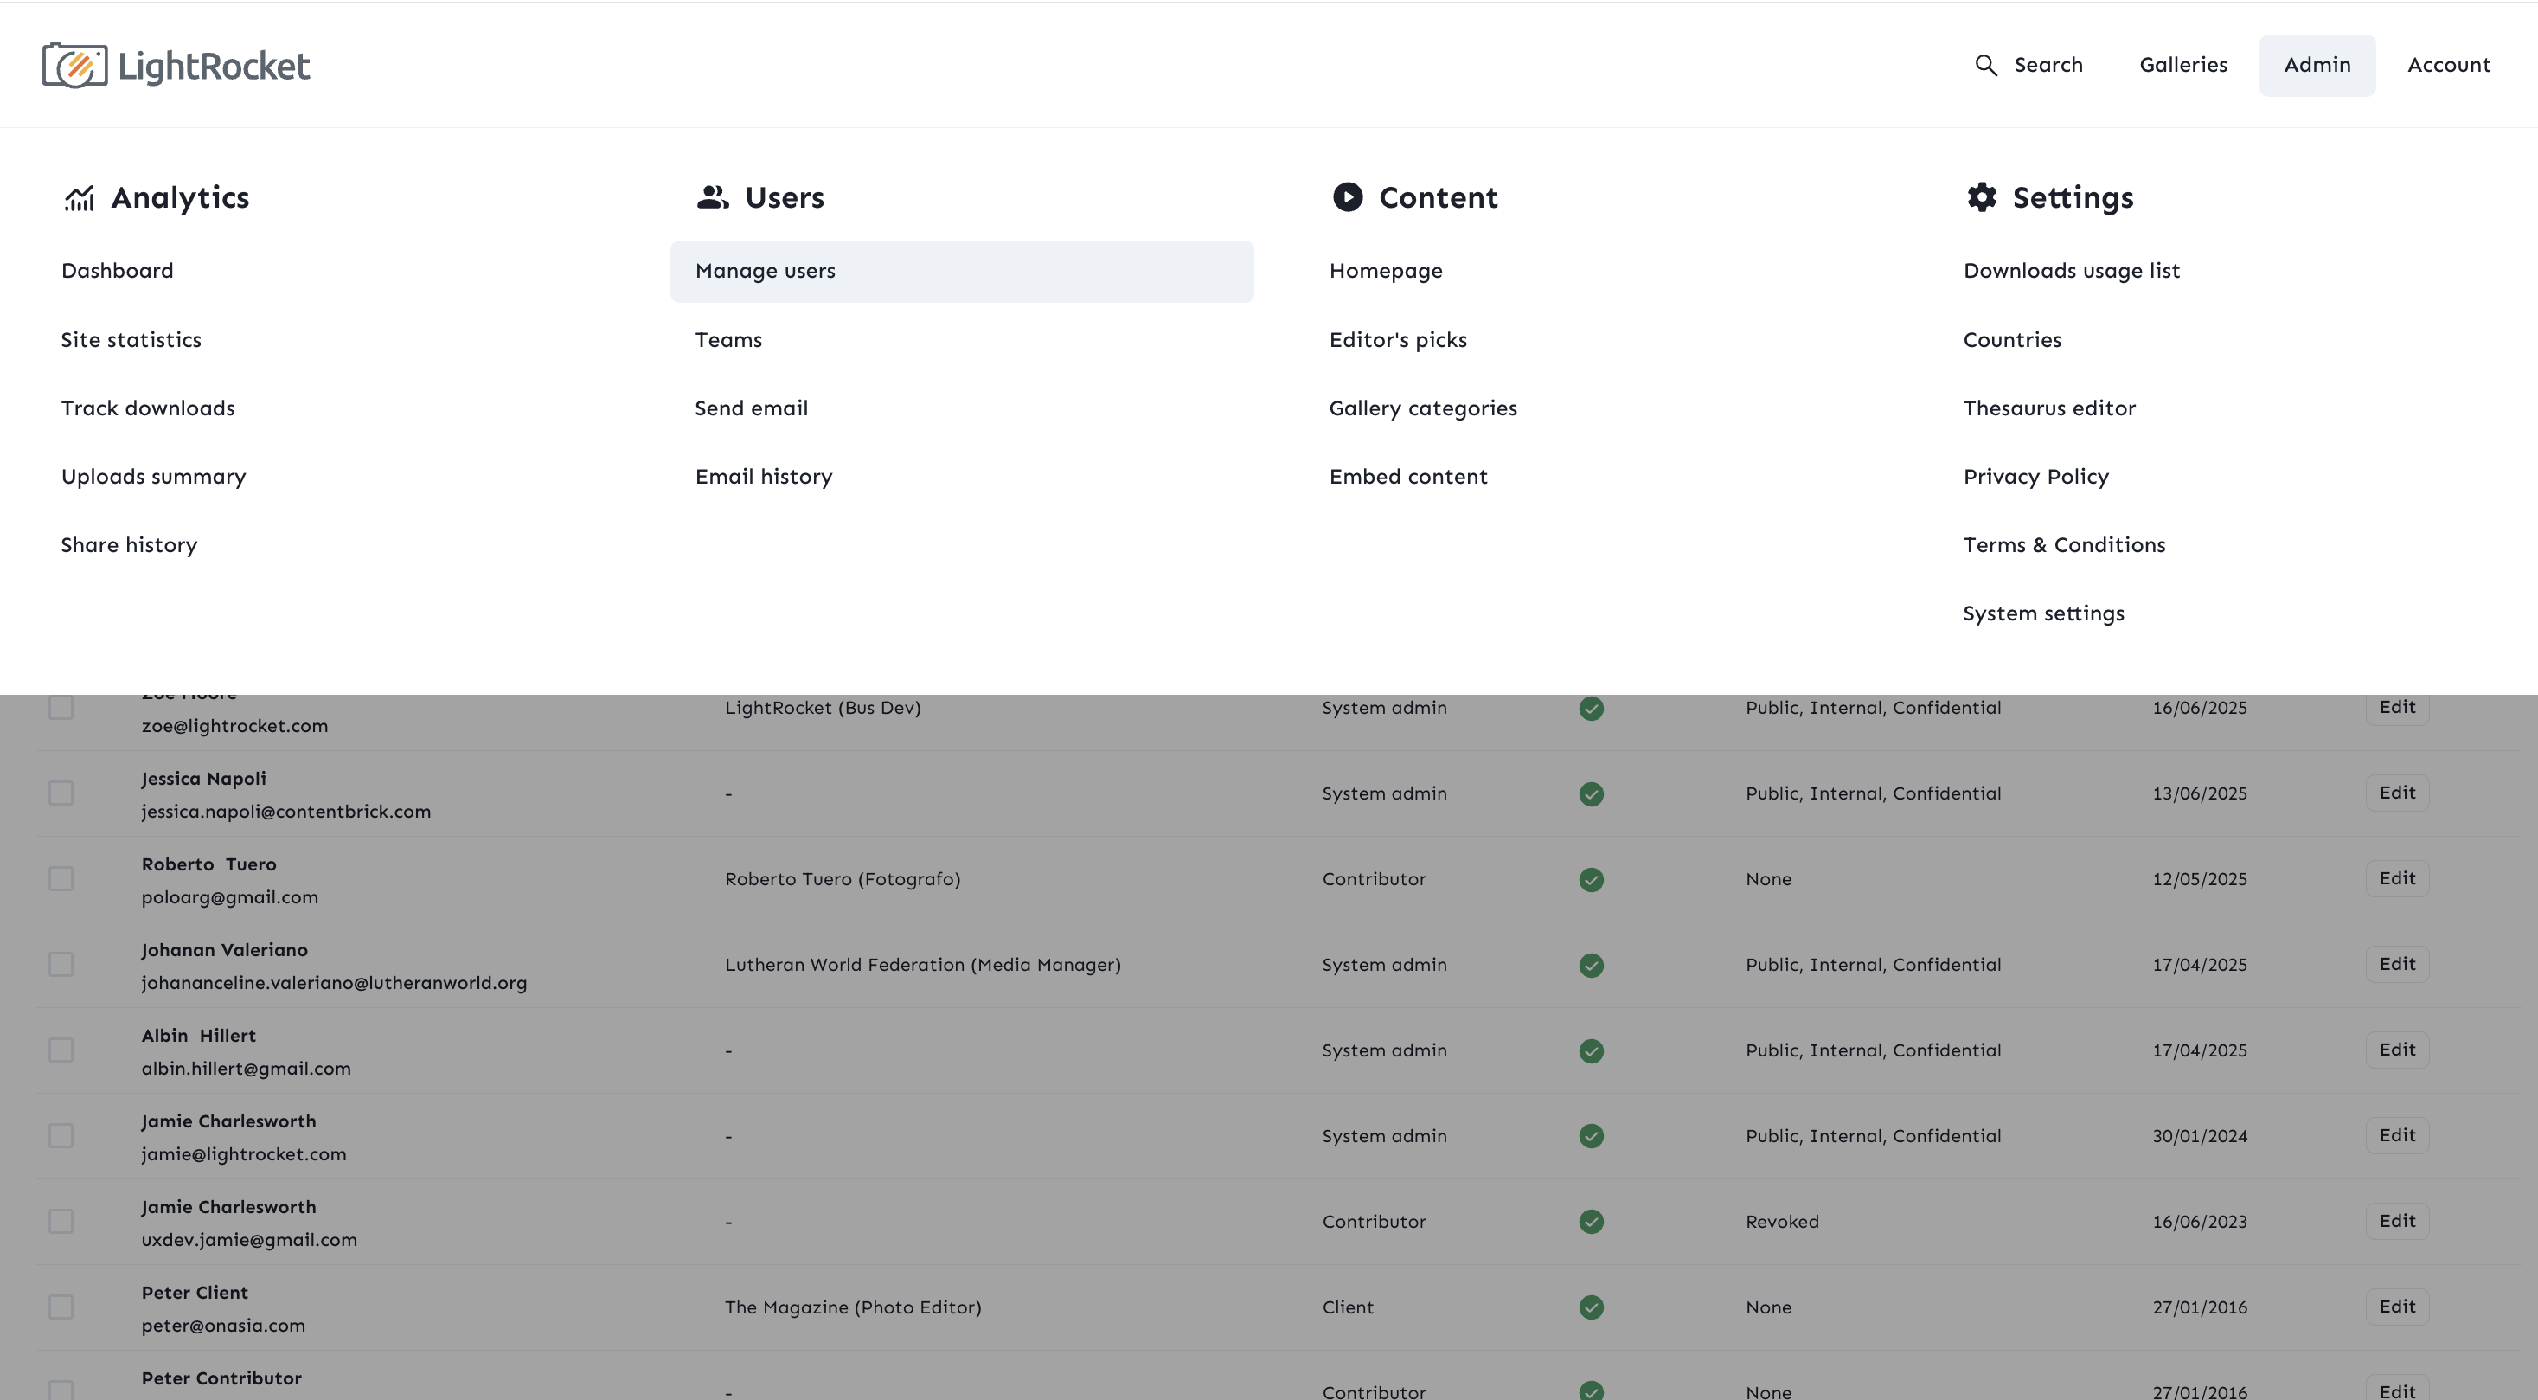Open Downloads usage list

(2071, 271)
